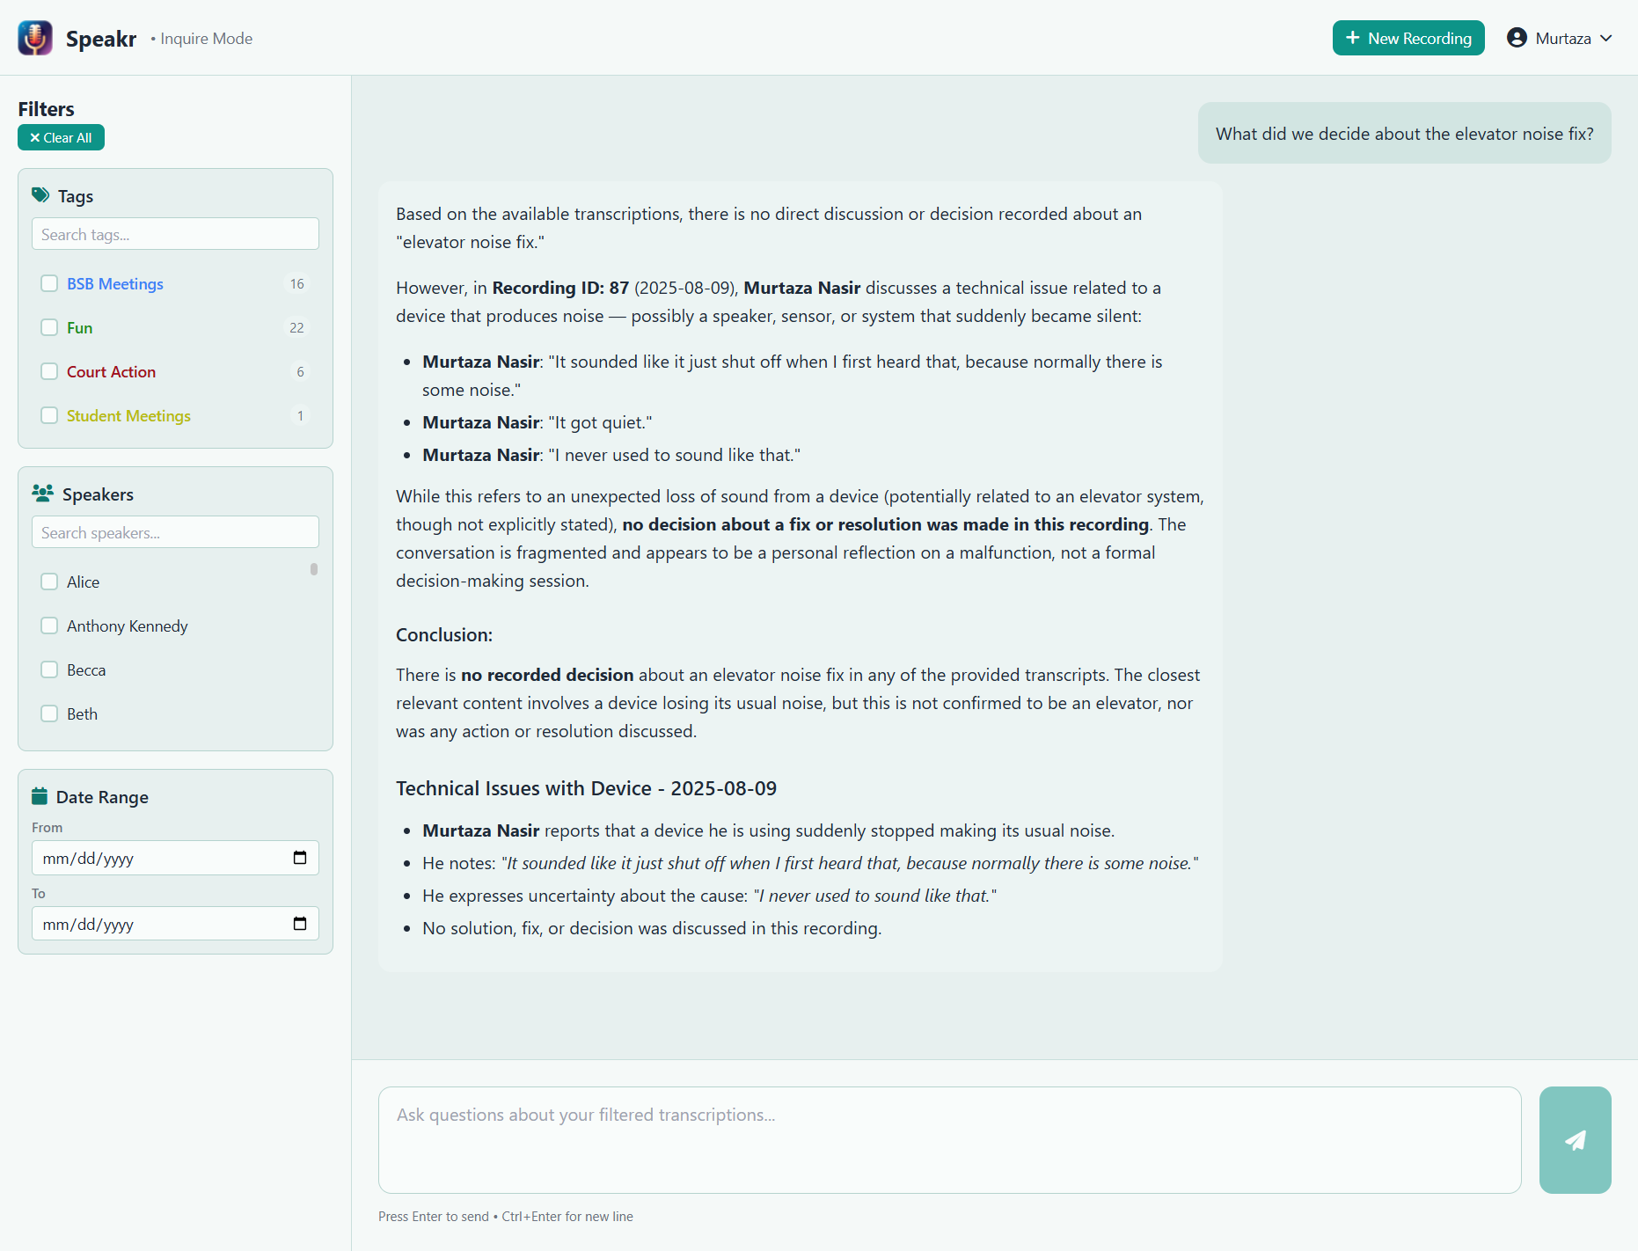1638x1251 pixels.
Task: Enable the Beth speaker filter
Action: pos(49,713)
